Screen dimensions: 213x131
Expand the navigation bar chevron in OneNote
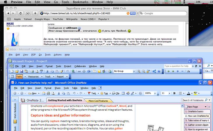15,100
